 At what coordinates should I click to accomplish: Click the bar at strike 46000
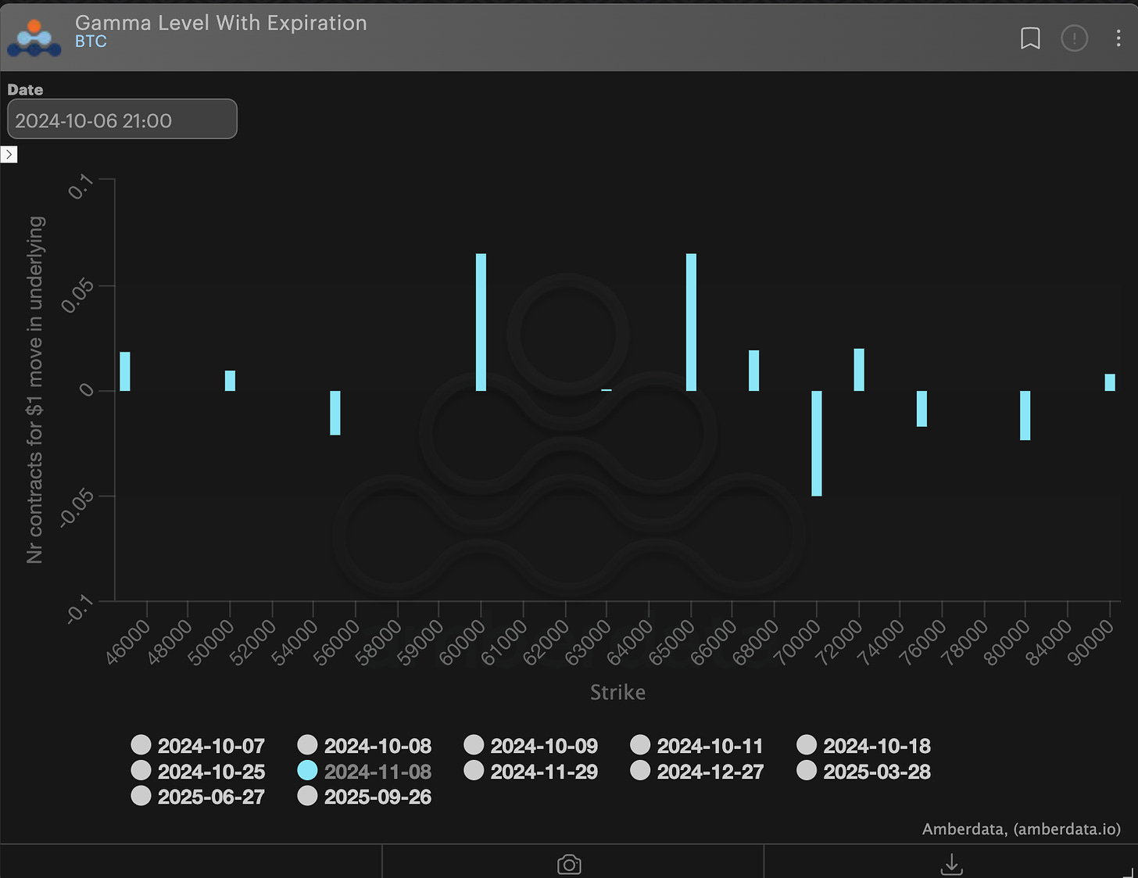tap(125, 371)
